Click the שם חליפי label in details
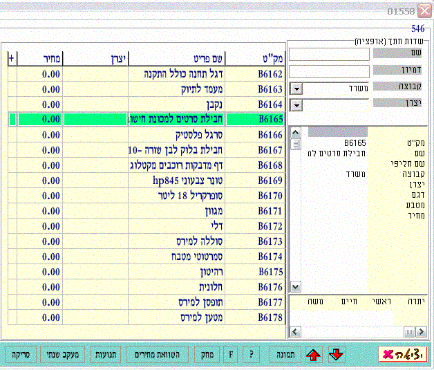 (408, 164)
